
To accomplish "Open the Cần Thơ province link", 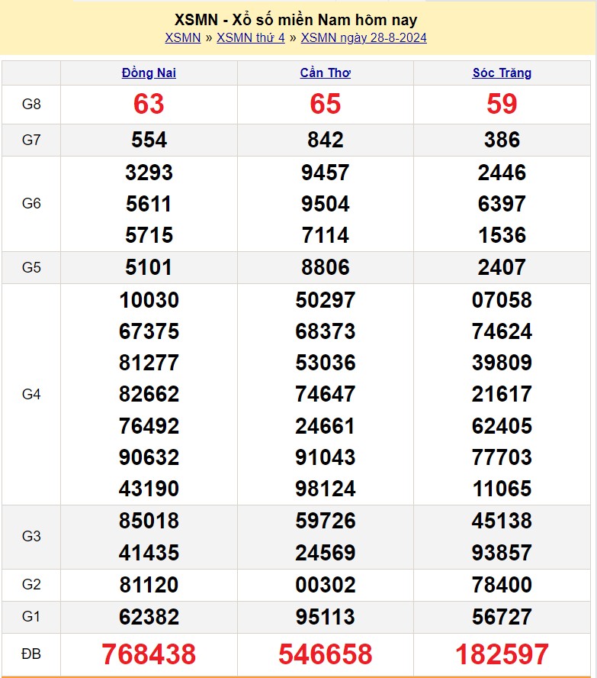I will (x=325, y=73).
